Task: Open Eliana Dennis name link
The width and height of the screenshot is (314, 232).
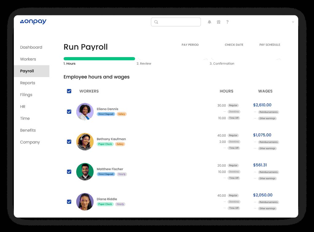Action: pyautogui.click(x=108, y=109)
